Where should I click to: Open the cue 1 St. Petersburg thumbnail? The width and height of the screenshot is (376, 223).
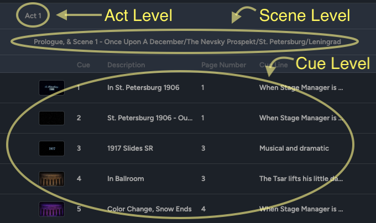point(51,88)
